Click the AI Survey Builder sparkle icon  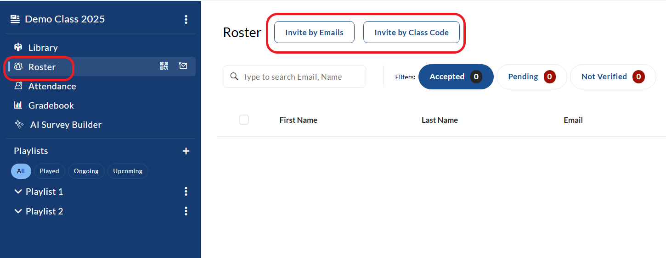(19, 124)
